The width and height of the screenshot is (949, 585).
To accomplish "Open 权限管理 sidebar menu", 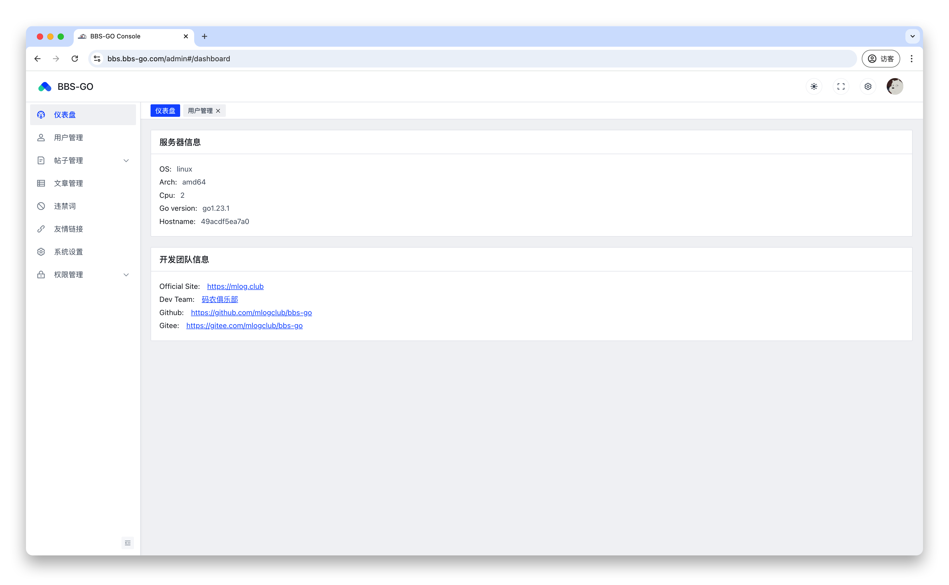I will click(83, 274).
